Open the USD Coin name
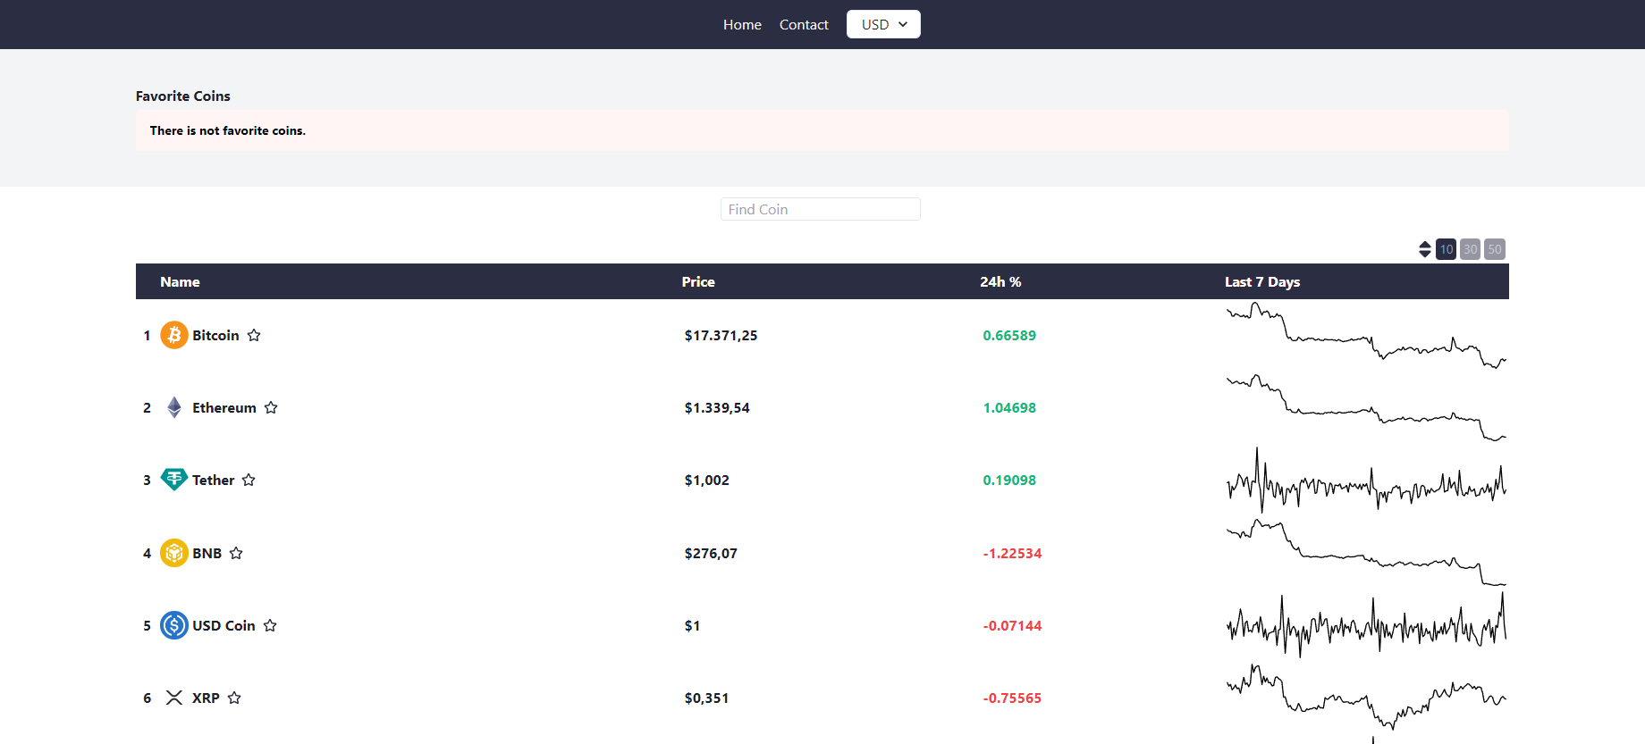 click(x=224, y=625)
